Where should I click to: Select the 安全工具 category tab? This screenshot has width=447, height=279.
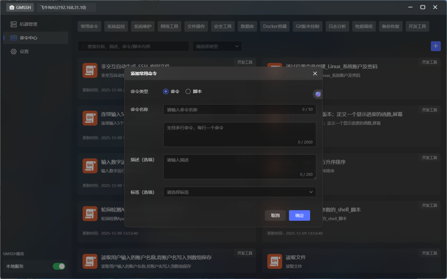click(223, 26)
